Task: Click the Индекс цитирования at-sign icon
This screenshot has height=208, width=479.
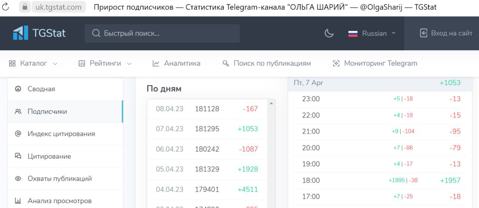Action: (x=18, y=134)
